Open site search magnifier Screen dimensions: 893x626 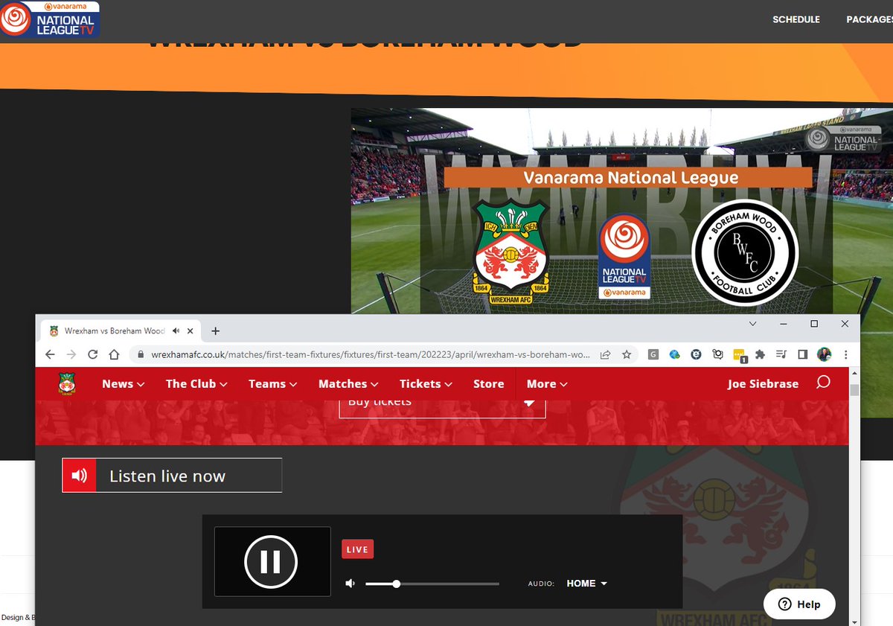[x=823, y=383]
